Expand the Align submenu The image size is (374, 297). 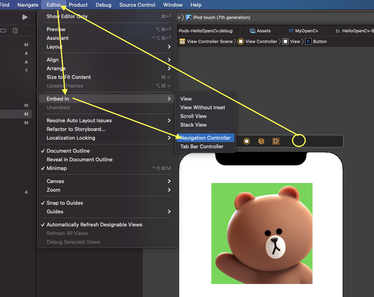tap(107, 60)
